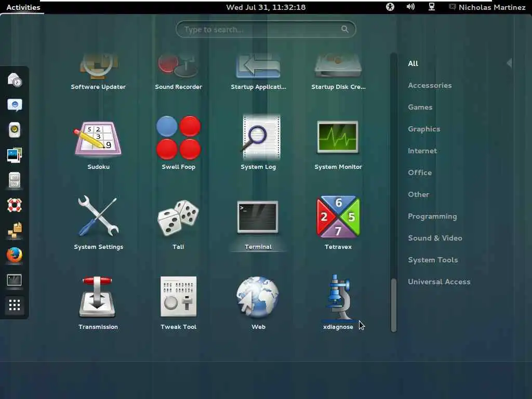The height and width of the screenshot is (399, 532).
Task: Show the Other category
Action: tap(418, 194)
